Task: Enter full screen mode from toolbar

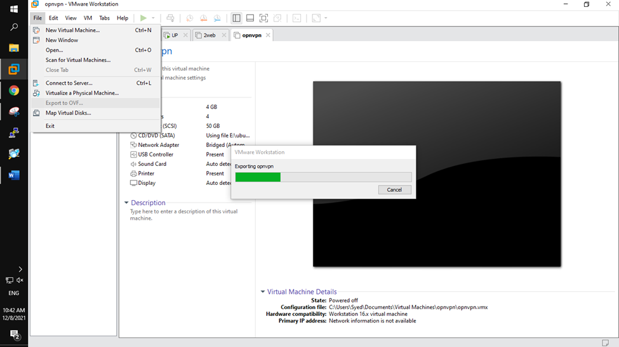Action: click(263, 18)
